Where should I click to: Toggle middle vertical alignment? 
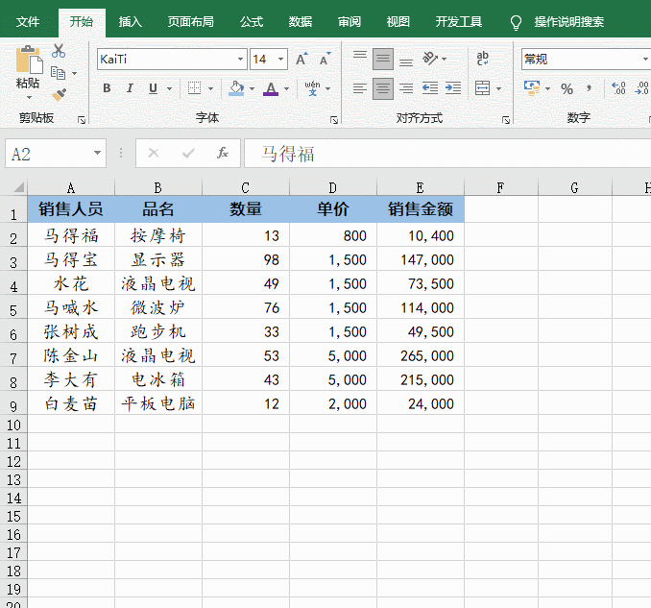coord(383,59)
